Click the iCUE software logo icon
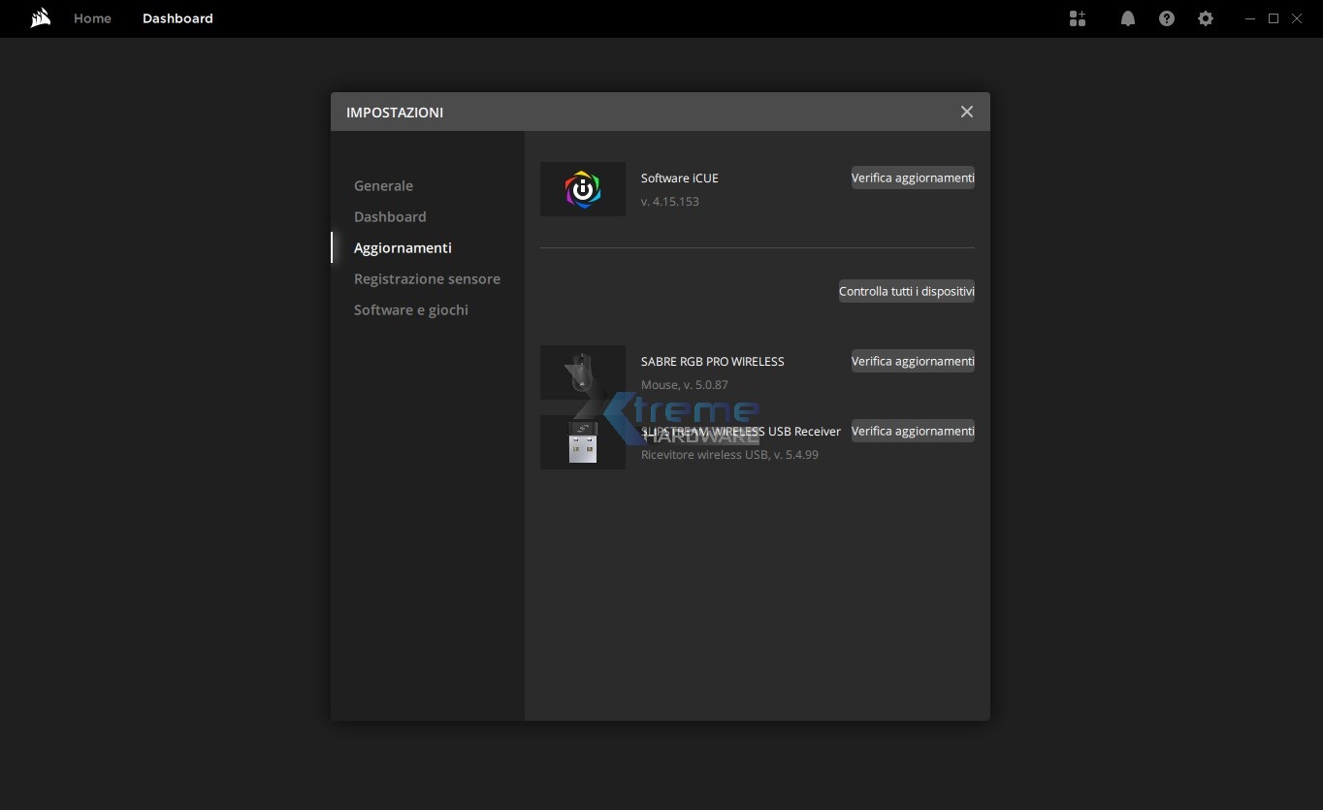Image resolution: width=1323 pixels, height=810 pixels. click(582, 189)
